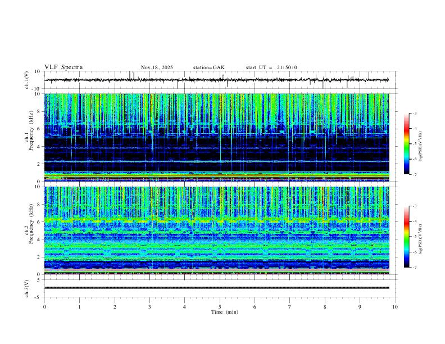Click the ch.2 spectrogram color bar

(406, 237)
